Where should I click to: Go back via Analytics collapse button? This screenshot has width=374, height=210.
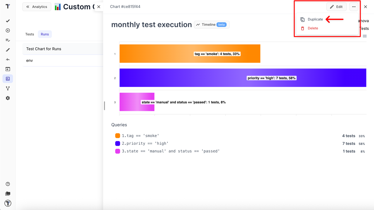click(x=37, y=7)
